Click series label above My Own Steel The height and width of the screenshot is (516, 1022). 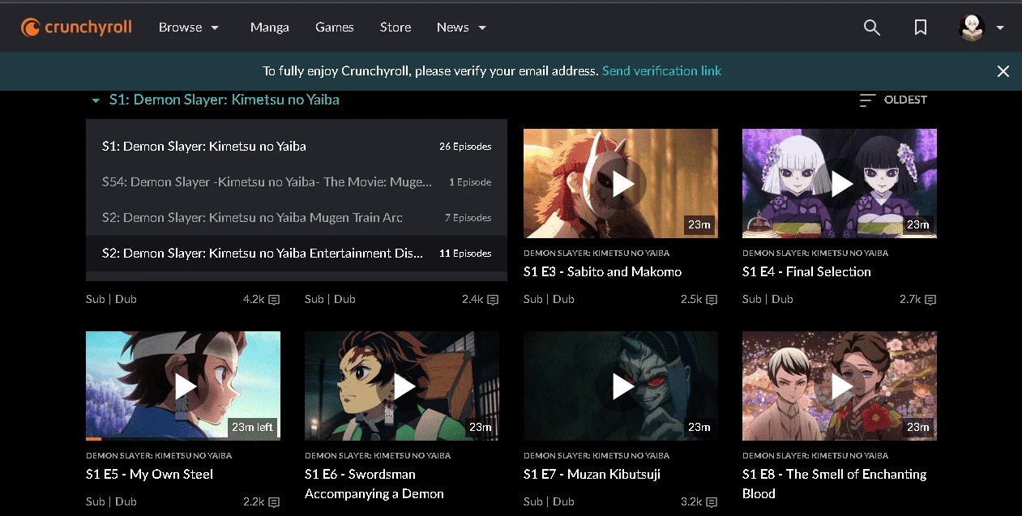[x=159, y=455]
